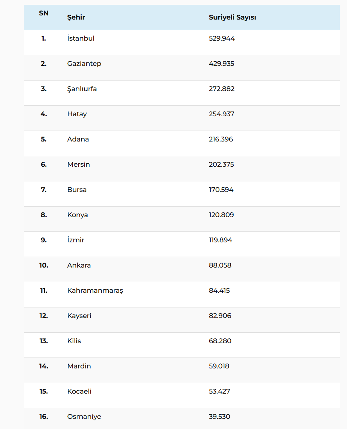Select Kayseri's value 82.906
The image size is (347, 429).
coord(220,316)
